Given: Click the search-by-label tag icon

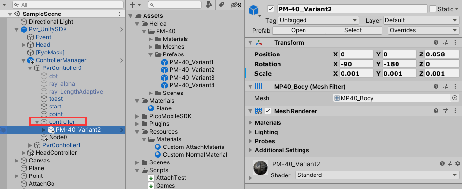Looking at the screenshot, I should 221,5.
